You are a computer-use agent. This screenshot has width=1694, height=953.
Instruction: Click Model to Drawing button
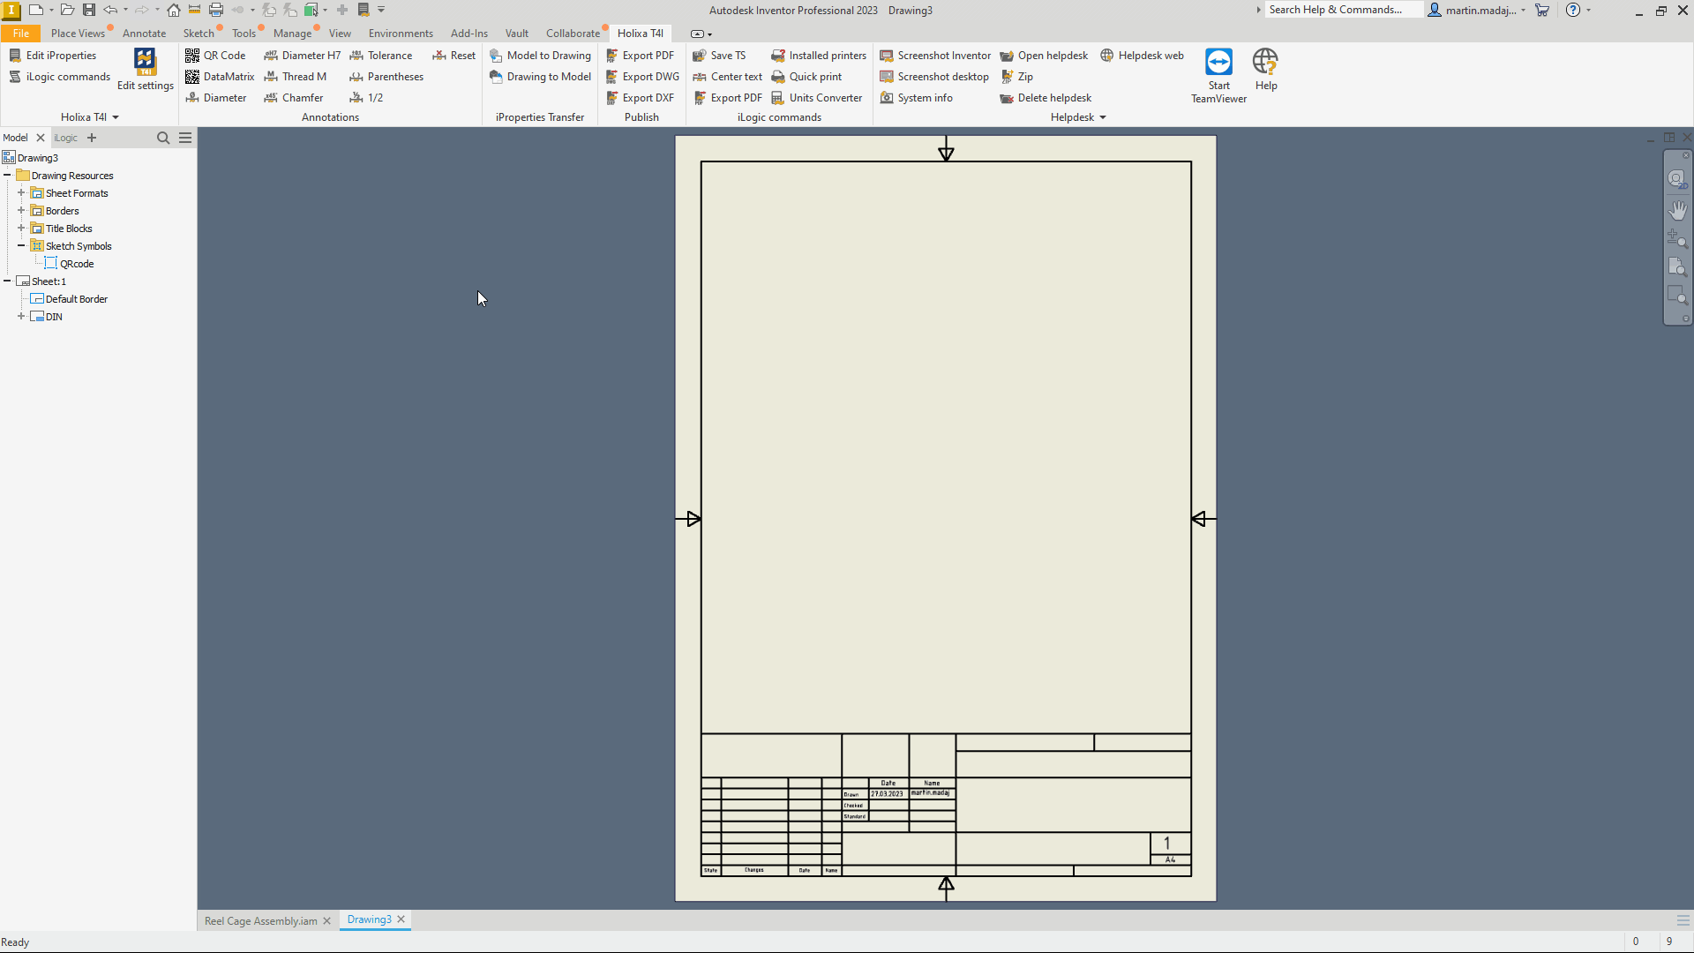540,55
